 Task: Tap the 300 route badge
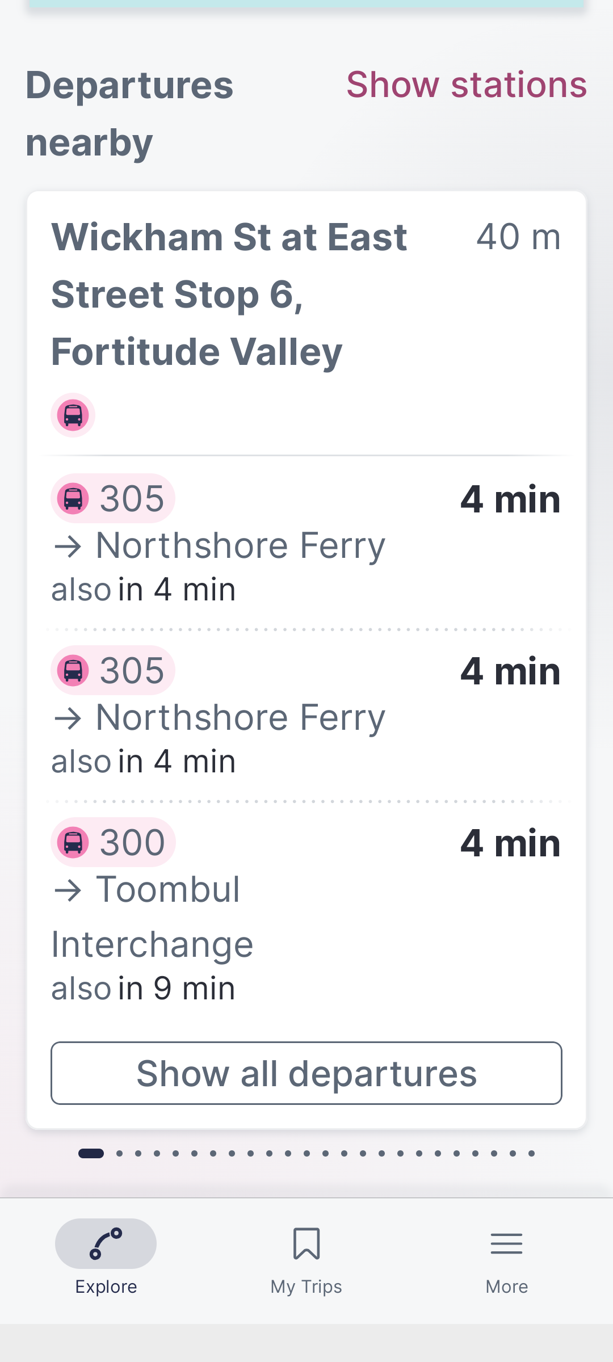(114, 842)
